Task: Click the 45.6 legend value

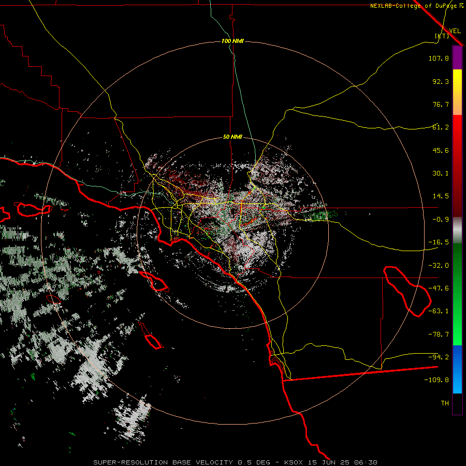Action: [441, 150]
